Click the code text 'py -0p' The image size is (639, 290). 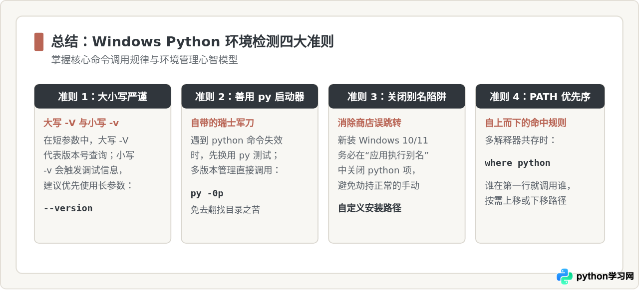207,193
